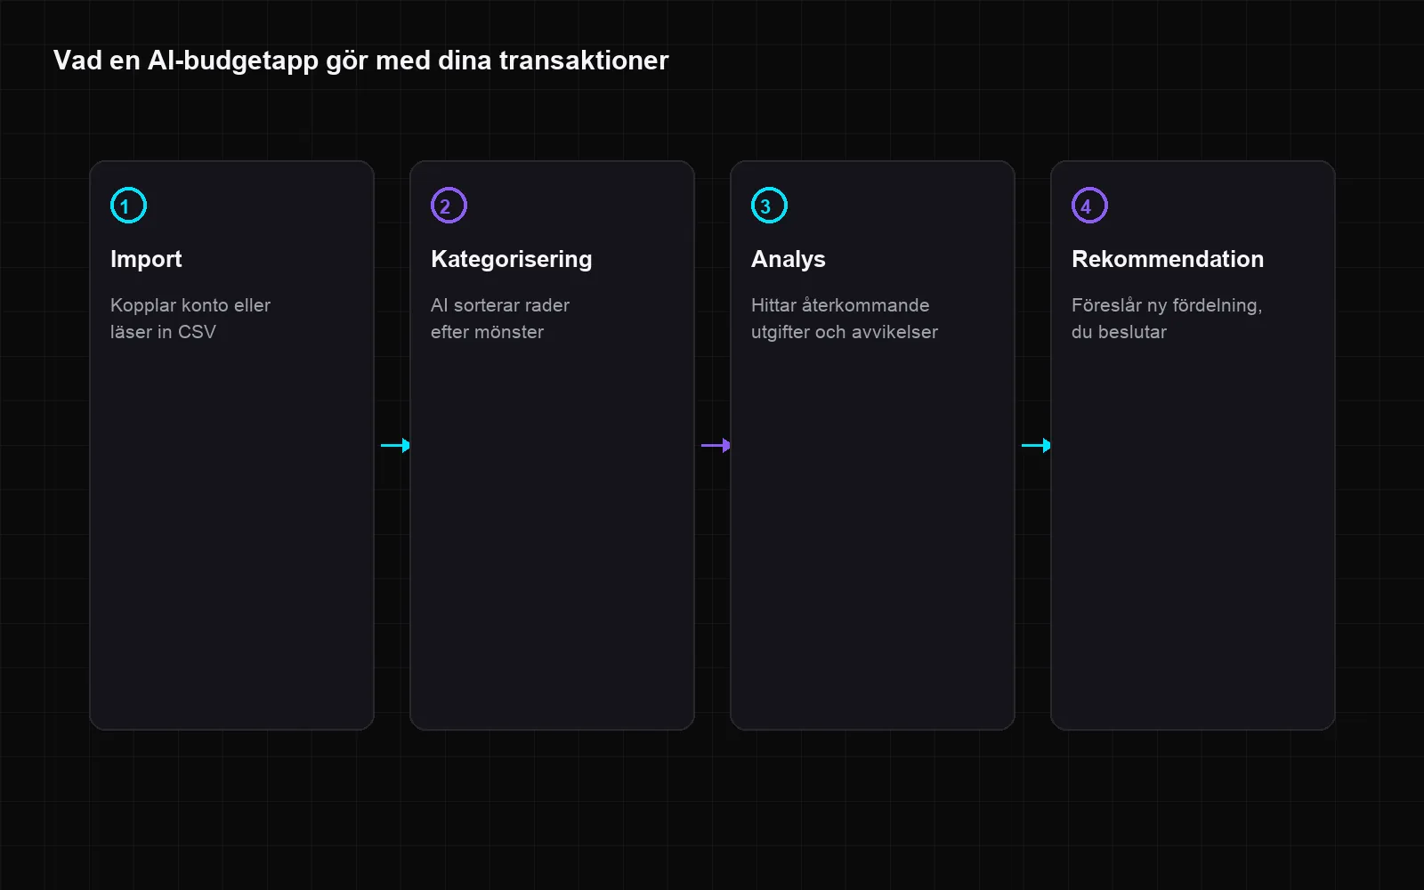1424x890 pixels.
Task: Click the step 2 circle icon on Kategorisering card
Action: [449, 206]
